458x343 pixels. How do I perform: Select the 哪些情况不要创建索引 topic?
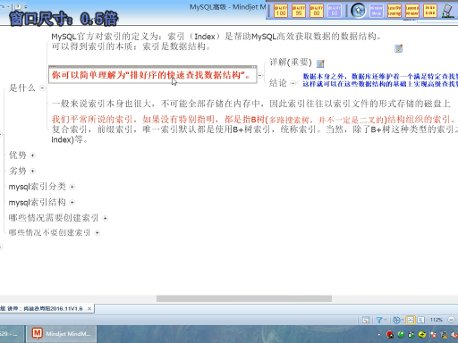click(x=49, y=232)
